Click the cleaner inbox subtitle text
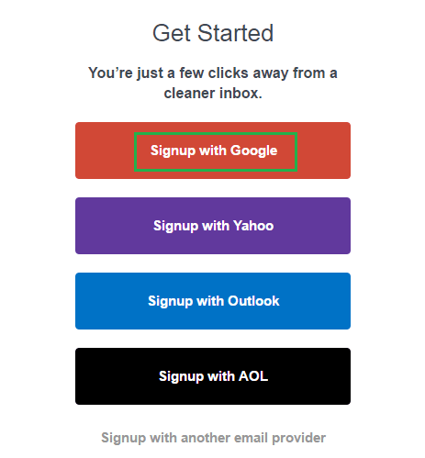 213,83
